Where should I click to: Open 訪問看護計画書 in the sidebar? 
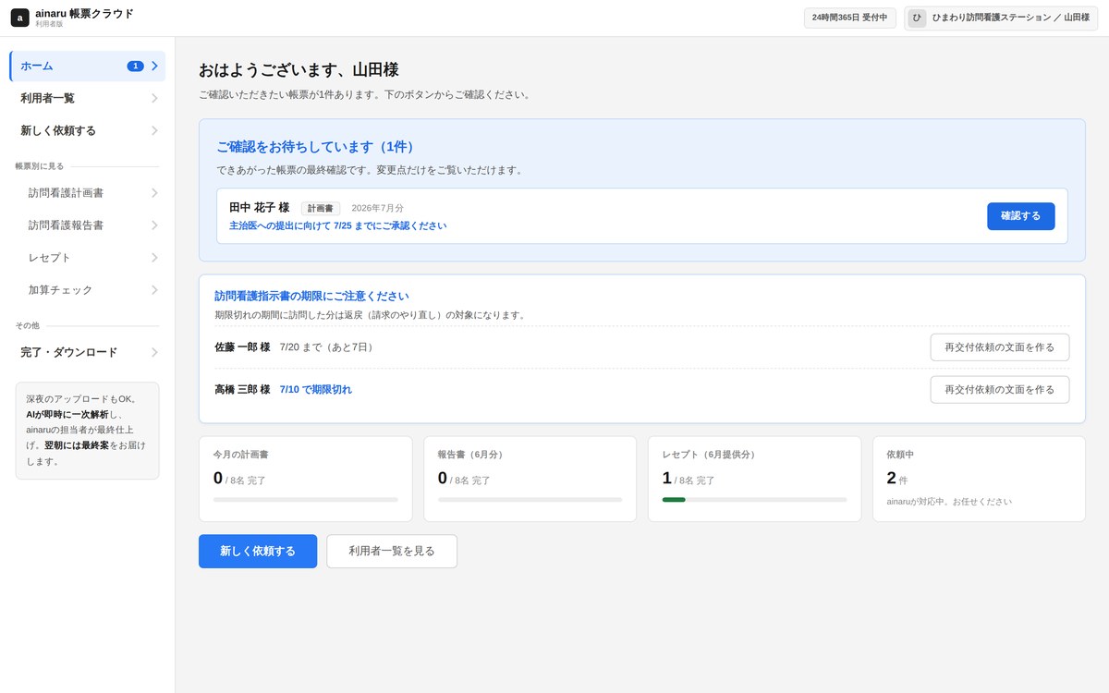(88, 192)
